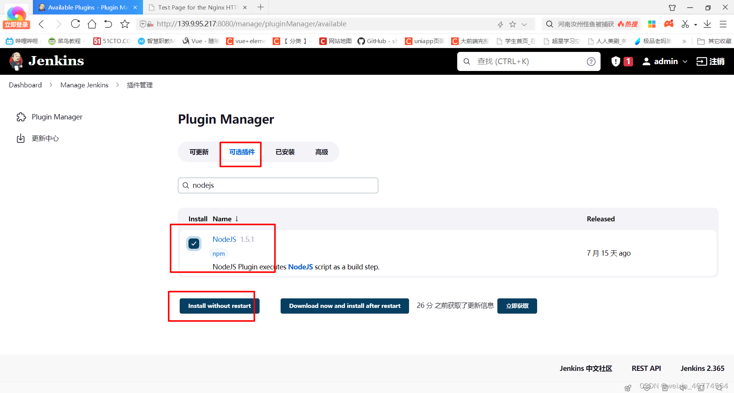Switch to the 已安装 tab
This screenshot has height=393, width=734.
click(x=285, y=152)
